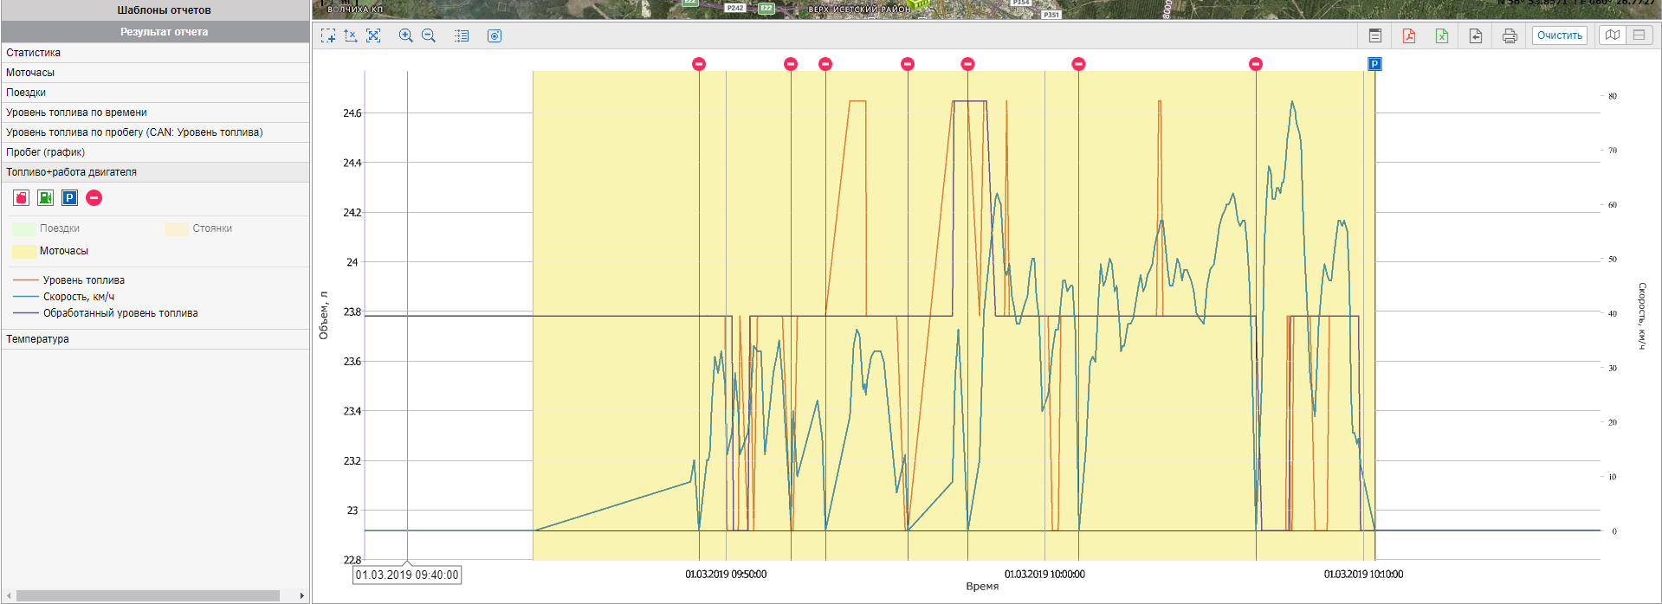The image size is (1662, 604).
Task: Export the report to PDF
Action: [1409, 35]
